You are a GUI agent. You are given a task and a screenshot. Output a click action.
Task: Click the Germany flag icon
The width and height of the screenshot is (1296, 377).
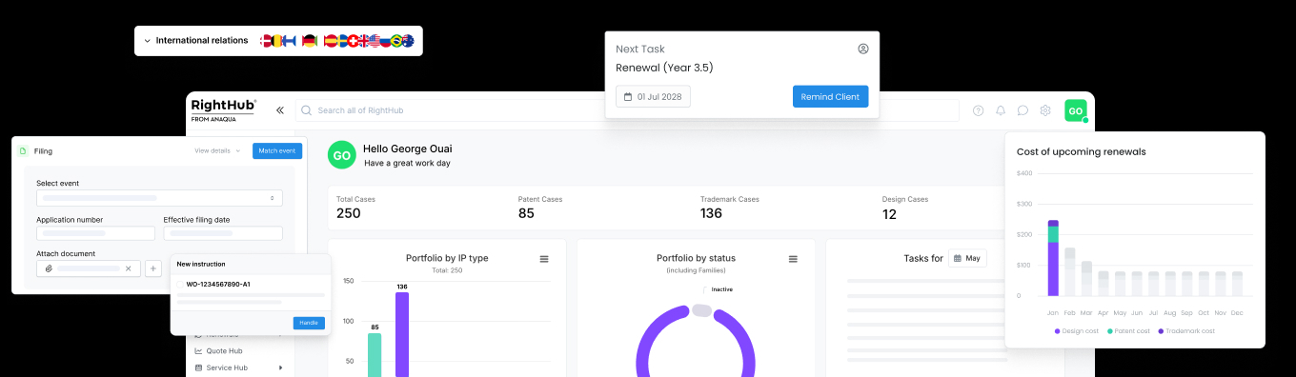pyautogui.click(x=310, y=41)
